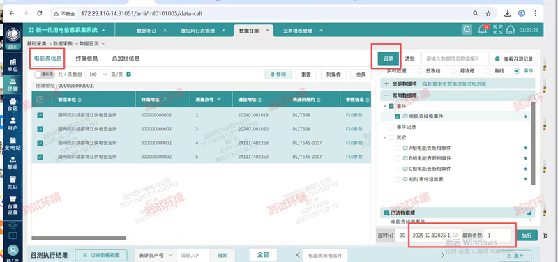558x262 pixels.
Task: Sort by the 测量点号 column arrow
Action: point(219,100)
